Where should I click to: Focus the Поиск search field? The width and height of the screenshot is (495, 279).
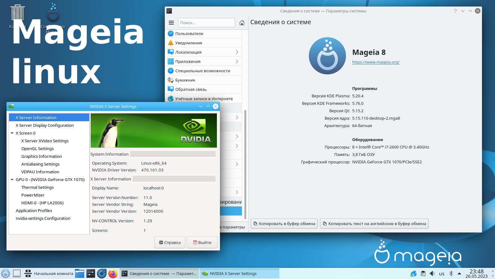coord(206,23)
